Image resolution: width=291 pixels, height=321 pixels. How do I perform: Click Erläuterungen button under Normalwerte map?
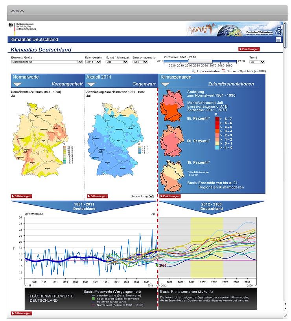[21, 196]
